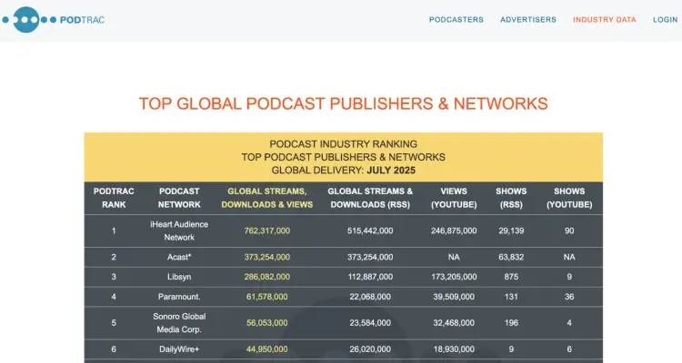Open the Podcasters menu item

[x=456, y=20]
